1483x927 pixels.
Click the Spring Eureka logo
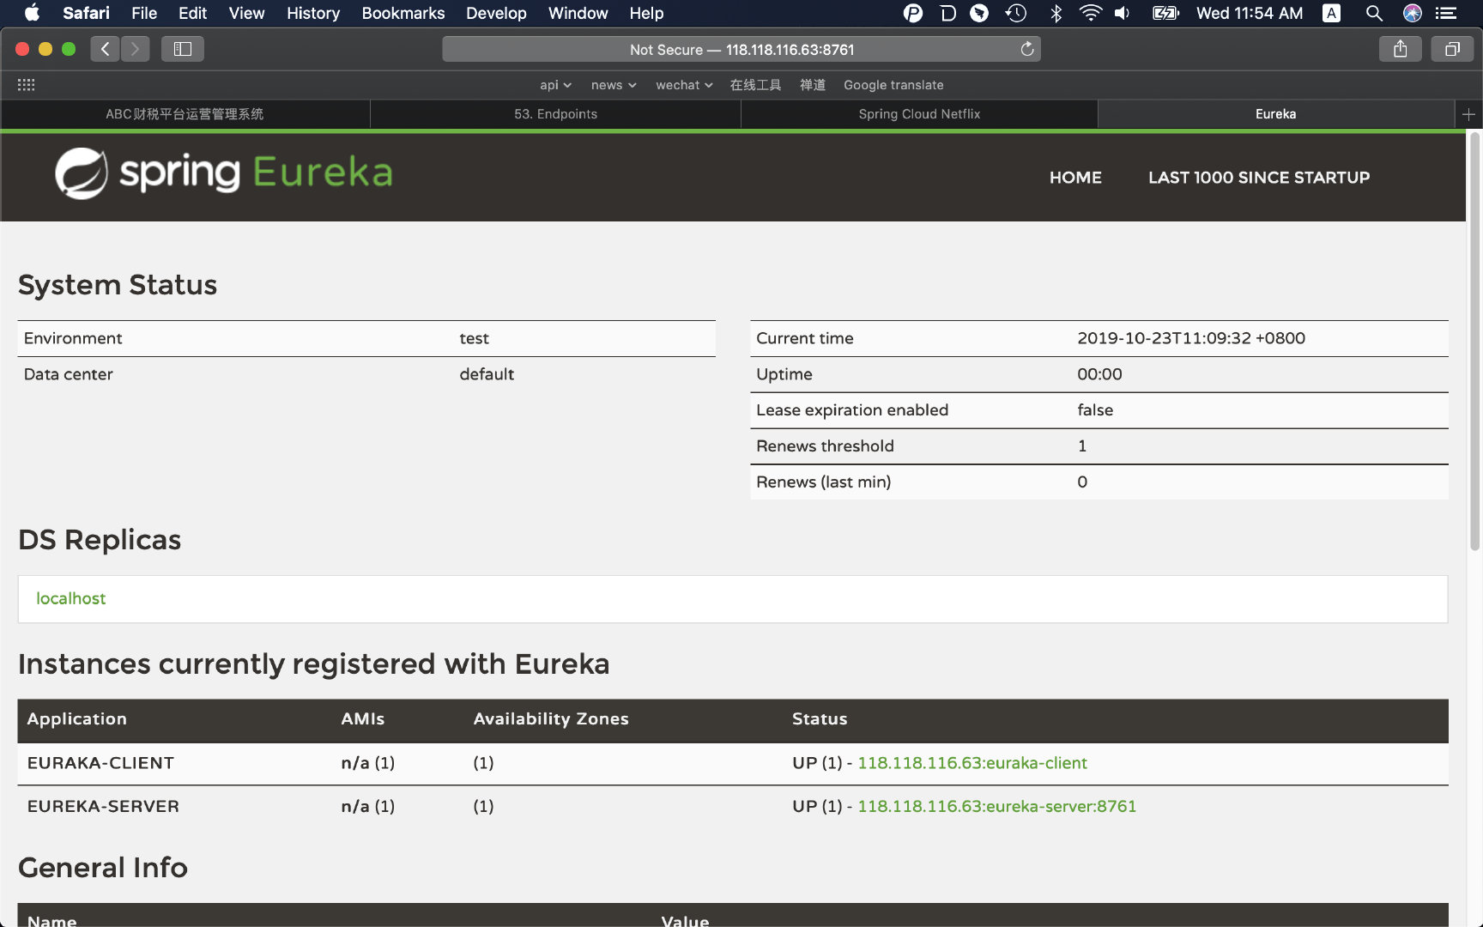click(224, 173)
